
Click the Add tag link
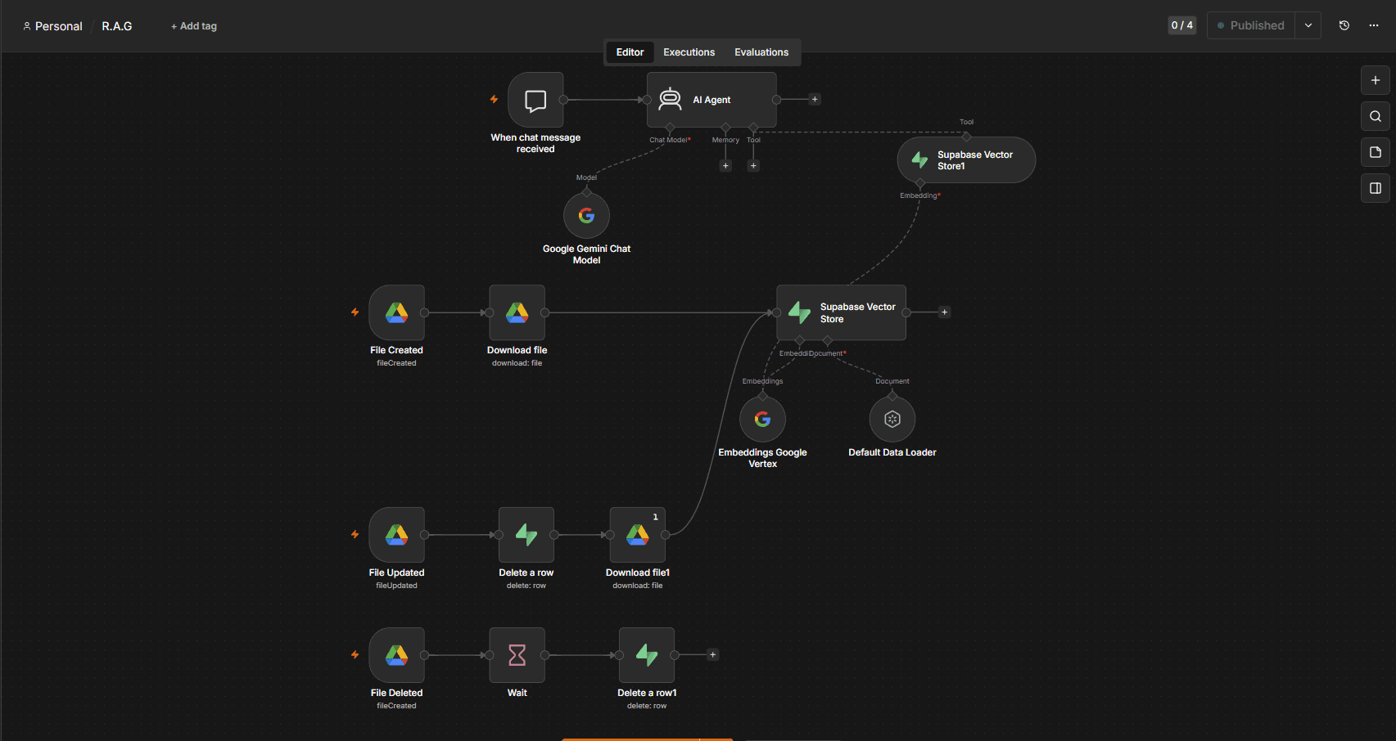(x=194, y=26)
